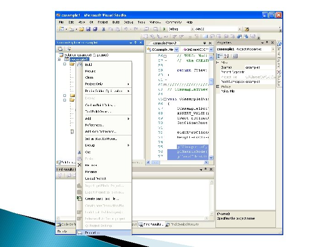Screen dimensions: 330x247
Task: Click the X icon beside Remove menu item
Action: (x=79, y=165)
